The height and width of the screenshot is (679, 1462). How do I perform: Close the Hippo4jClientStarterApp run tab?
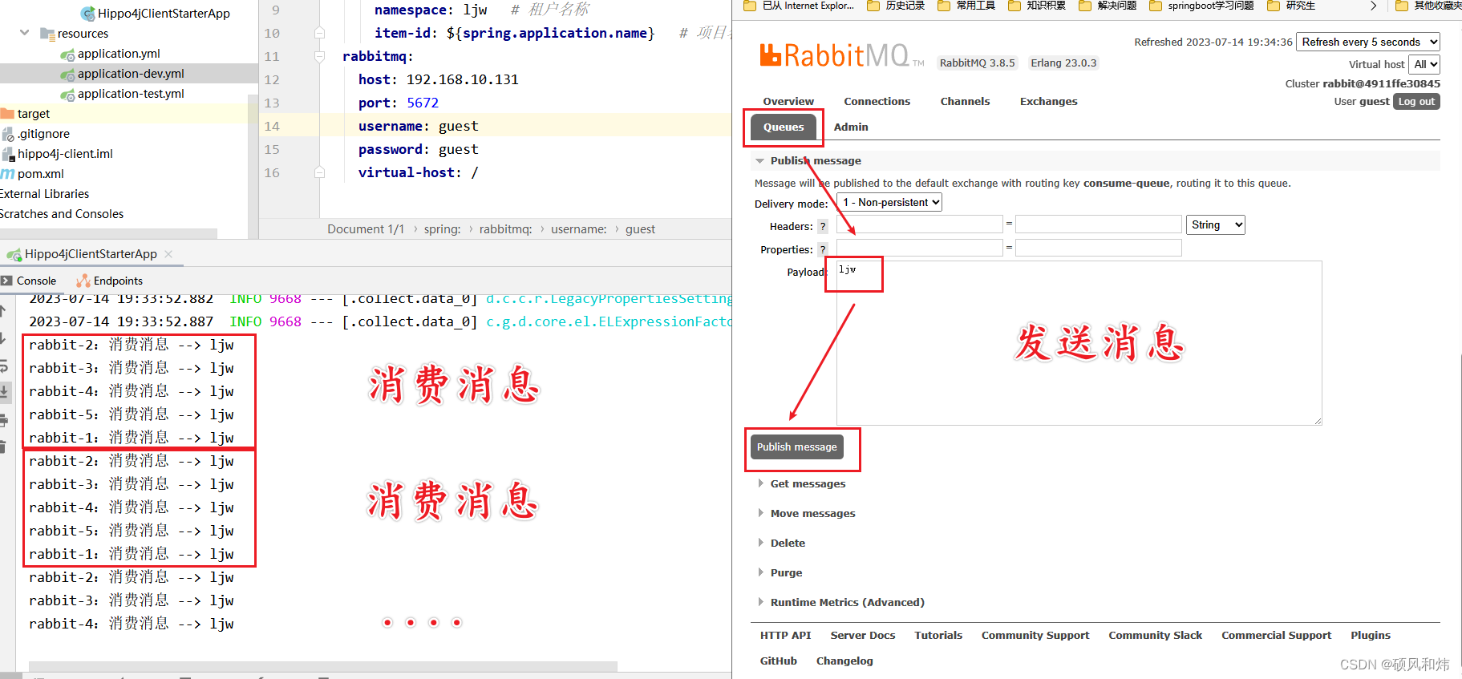168,254
